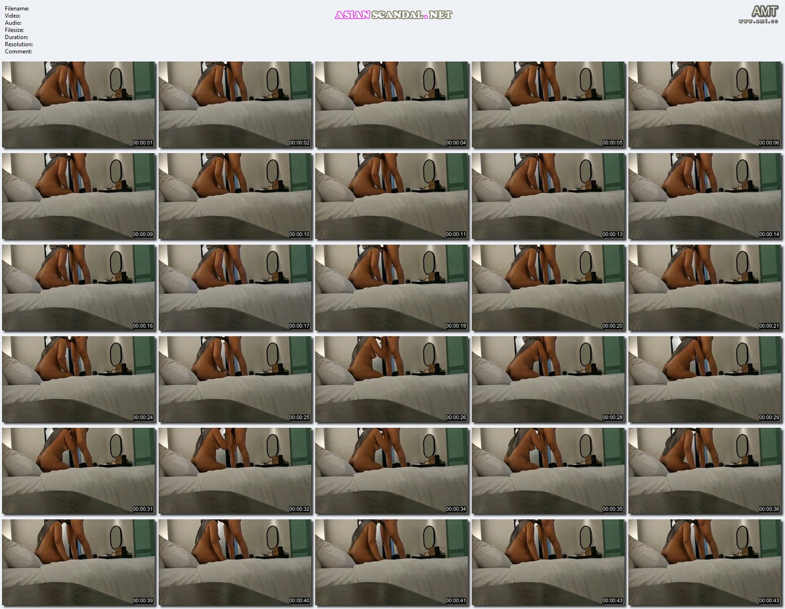The image size is (785, 609).
Task: Open the frame marked 00:00:10
Action: pyautogui.click(x=235, y=196)
